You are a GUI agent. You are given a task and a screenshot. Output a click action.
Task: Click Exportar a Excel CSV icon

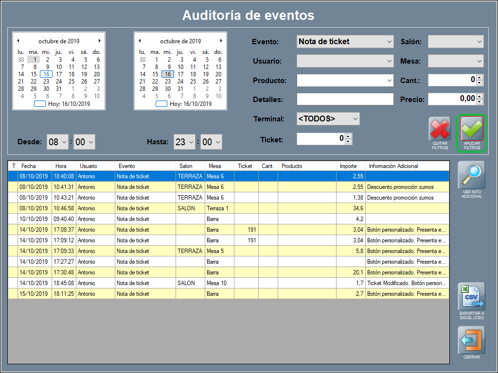(471, 297)
